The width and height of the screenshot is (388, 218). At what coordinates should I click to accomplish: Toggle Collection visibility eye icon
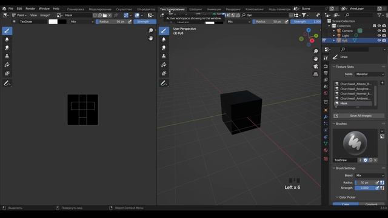click(x=379, y=25)
